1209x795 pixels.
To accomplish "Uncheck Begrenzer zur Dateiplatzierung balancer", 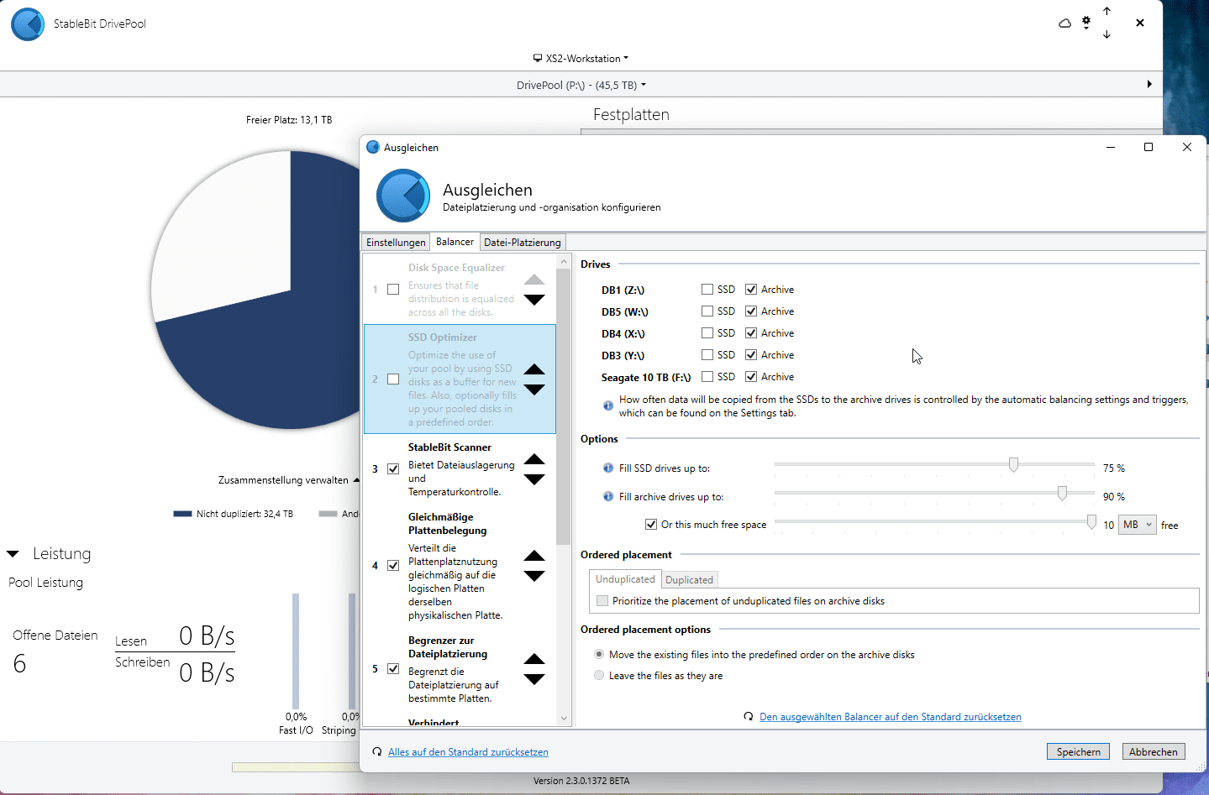I will [392, 668].
